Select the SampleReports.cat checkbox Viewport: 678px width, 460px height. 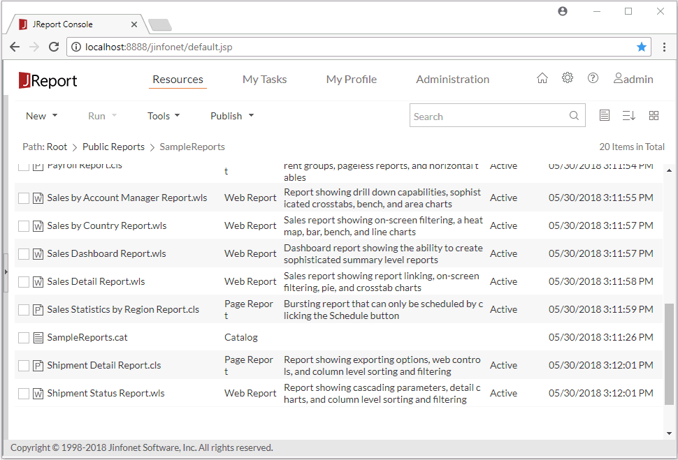click(24, 338)
